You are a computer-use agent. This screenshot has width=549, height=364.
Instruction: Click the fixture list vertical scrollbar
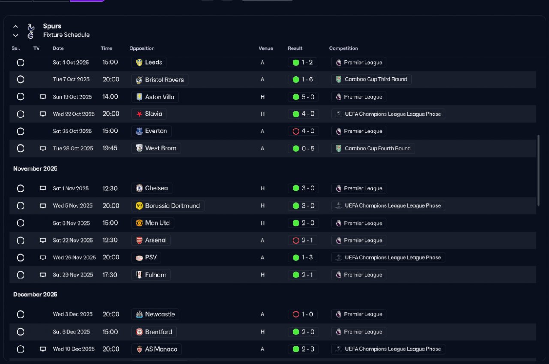click(x=538, y=170)
